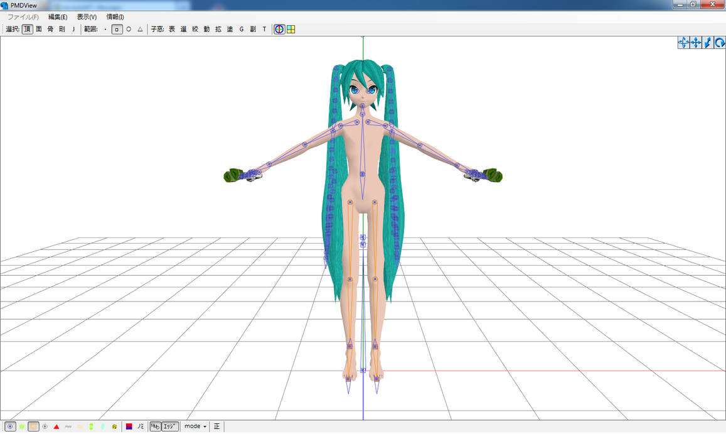Open the T sub-window
The width and height of the screenshot is (726, 434).
point(264,30)
